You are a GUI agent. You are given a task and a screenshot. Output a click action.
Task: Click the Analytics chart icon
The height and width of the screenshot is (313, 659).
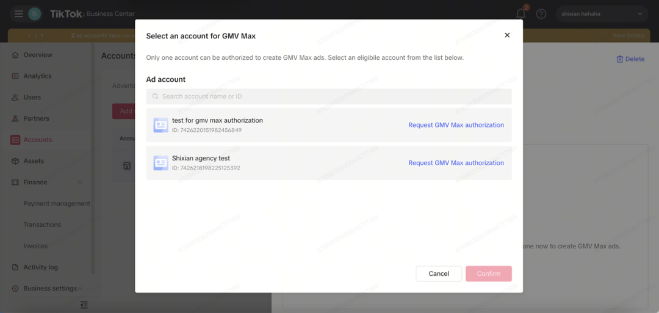(15, 76)
